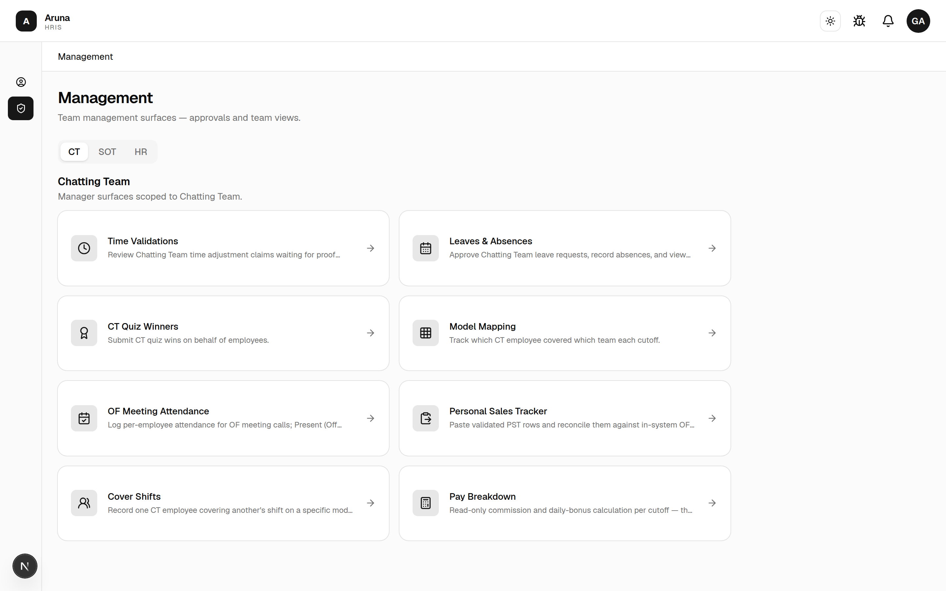Click the arrow on the Time Validations card

(371, 248)
